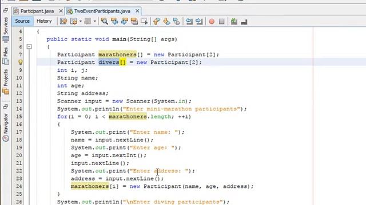
Task: Click Navigator compass icon on left sidebar
Action: (6, 138)
